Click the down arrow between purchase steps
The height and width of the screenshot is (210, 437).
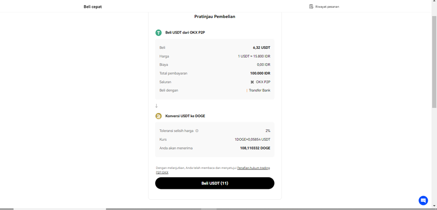pyautogui.click(x=156, y=106)
